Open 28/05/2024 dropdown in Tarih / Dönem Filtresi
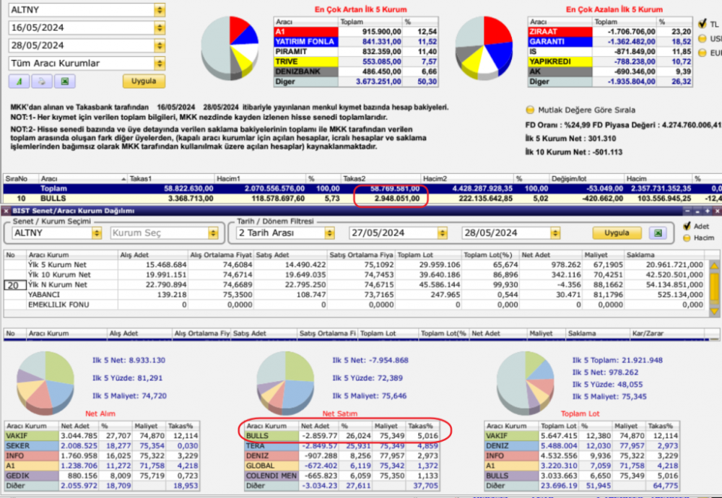 tap(554, 233)
